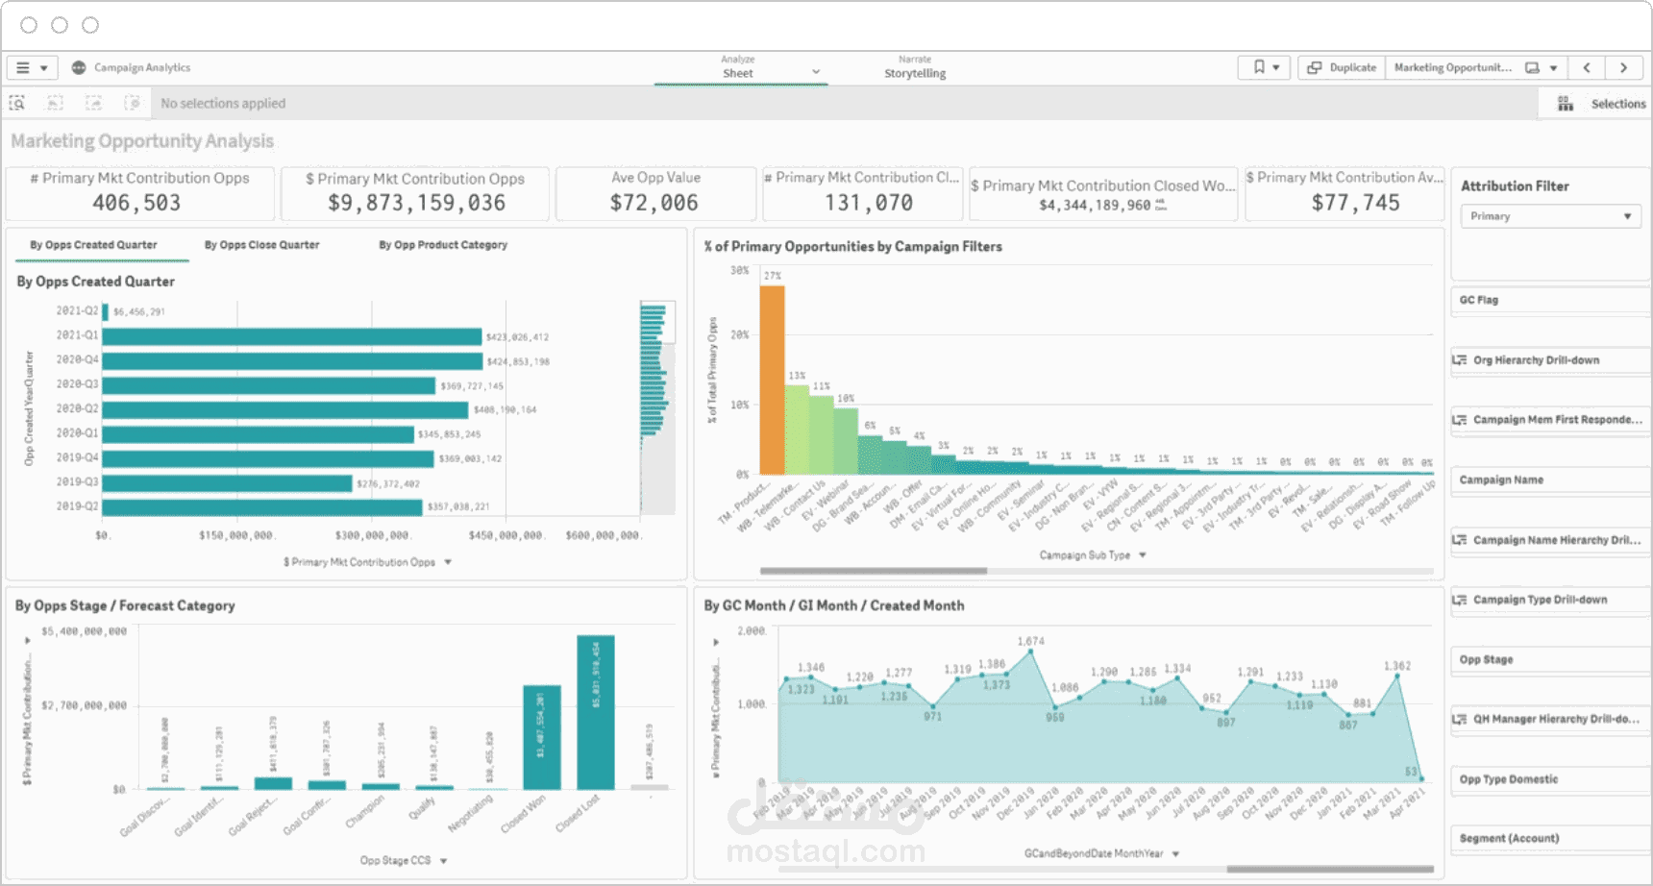Click the QH Manager Hierarchy drill-down icon
This screenshot has width=1653, height=886.
1459,719
